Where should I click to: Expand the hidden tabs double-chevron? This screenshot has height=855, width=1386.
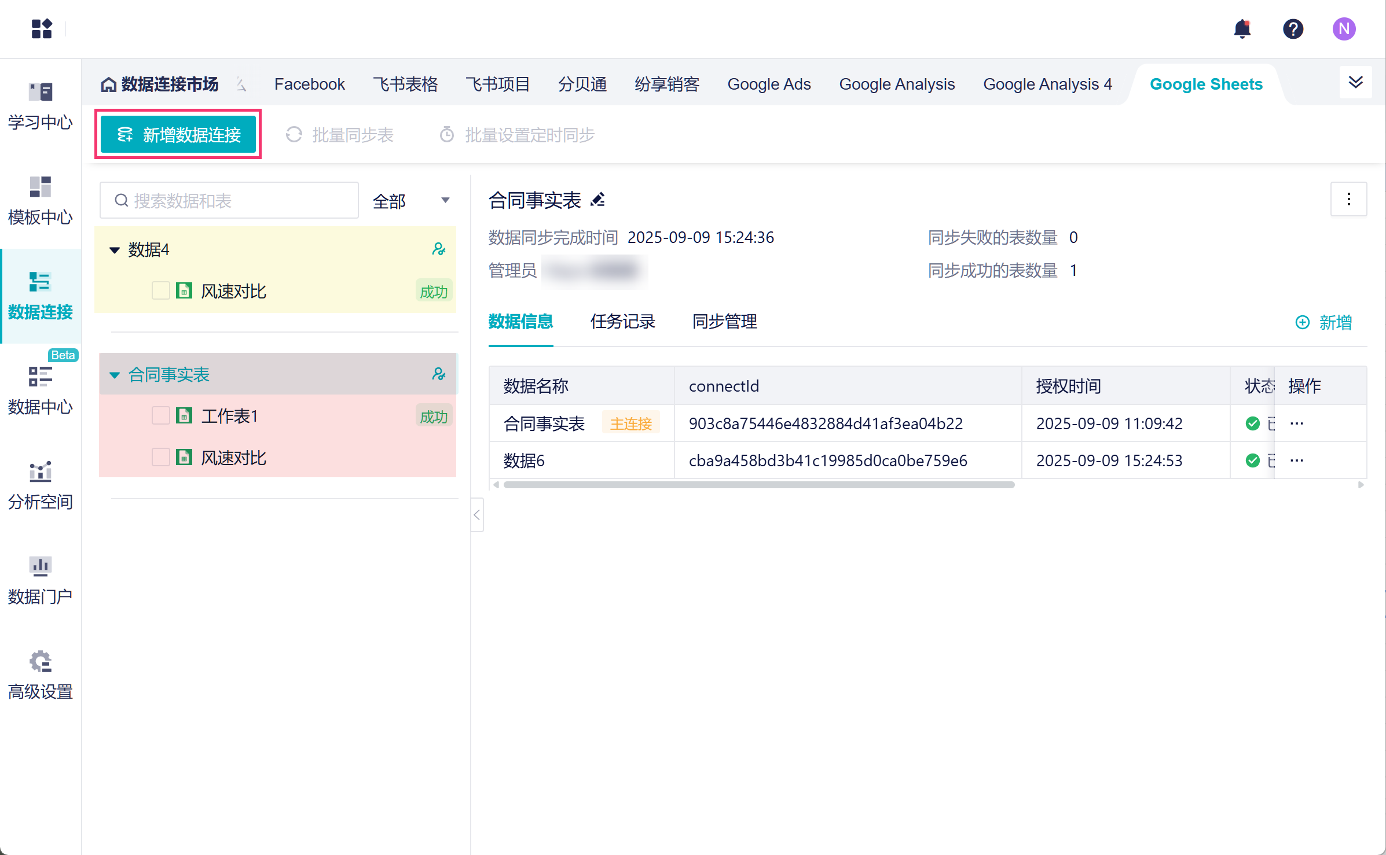coord(1355,82)
